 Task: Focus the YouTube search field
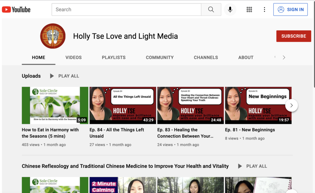click(126, 10)
